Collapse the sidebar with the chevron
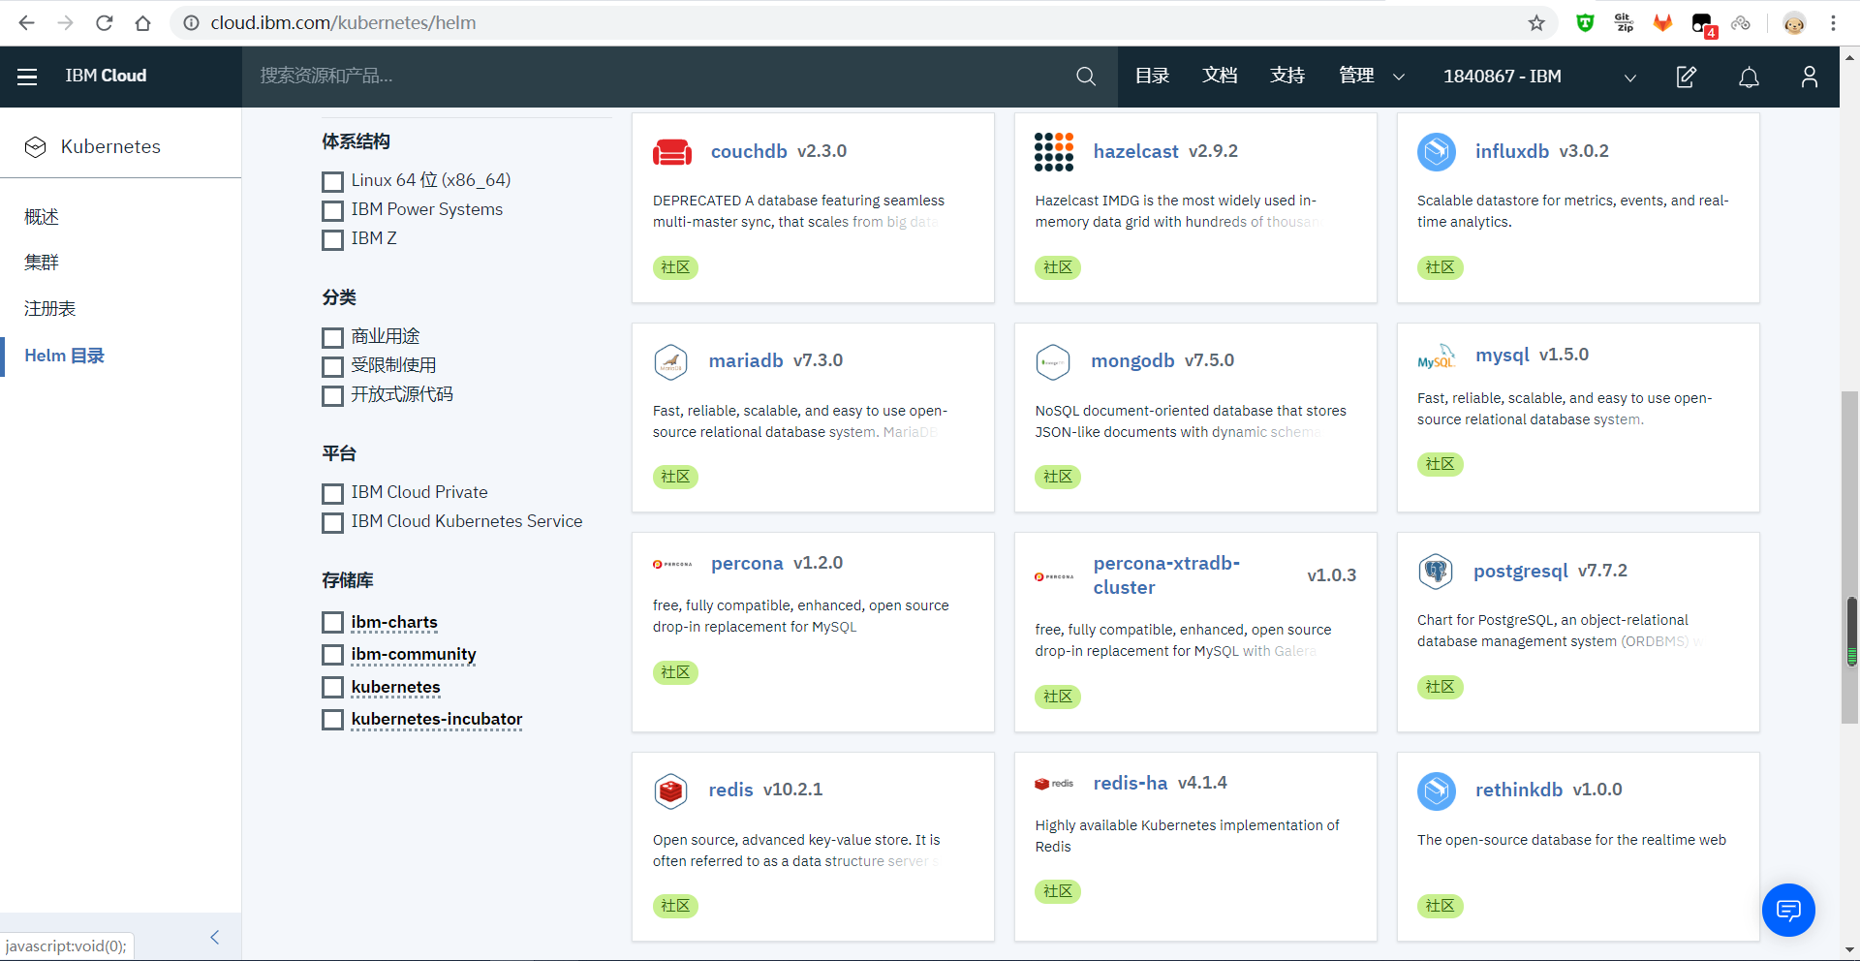 point(215,937)
